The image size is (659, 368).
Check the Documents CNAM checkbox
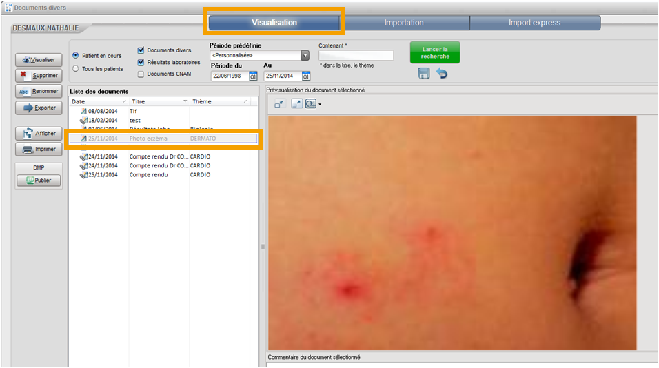tap(141, 74)
